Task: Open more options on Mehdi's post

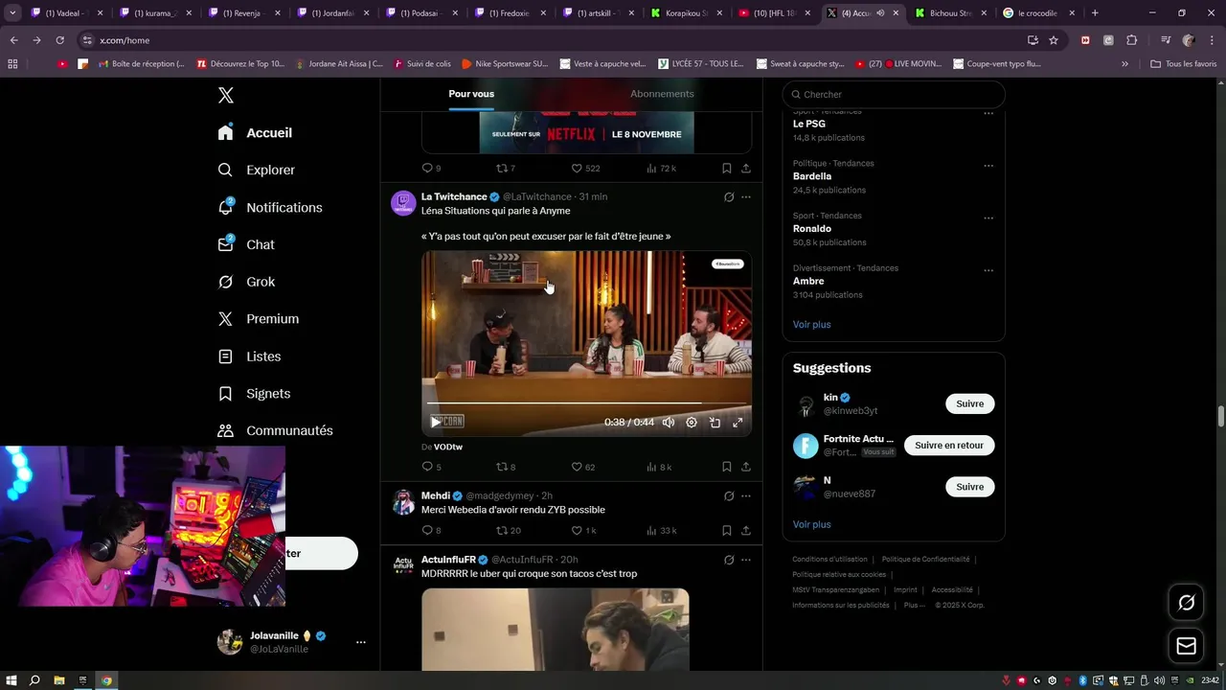Action: tap(746, 496)
